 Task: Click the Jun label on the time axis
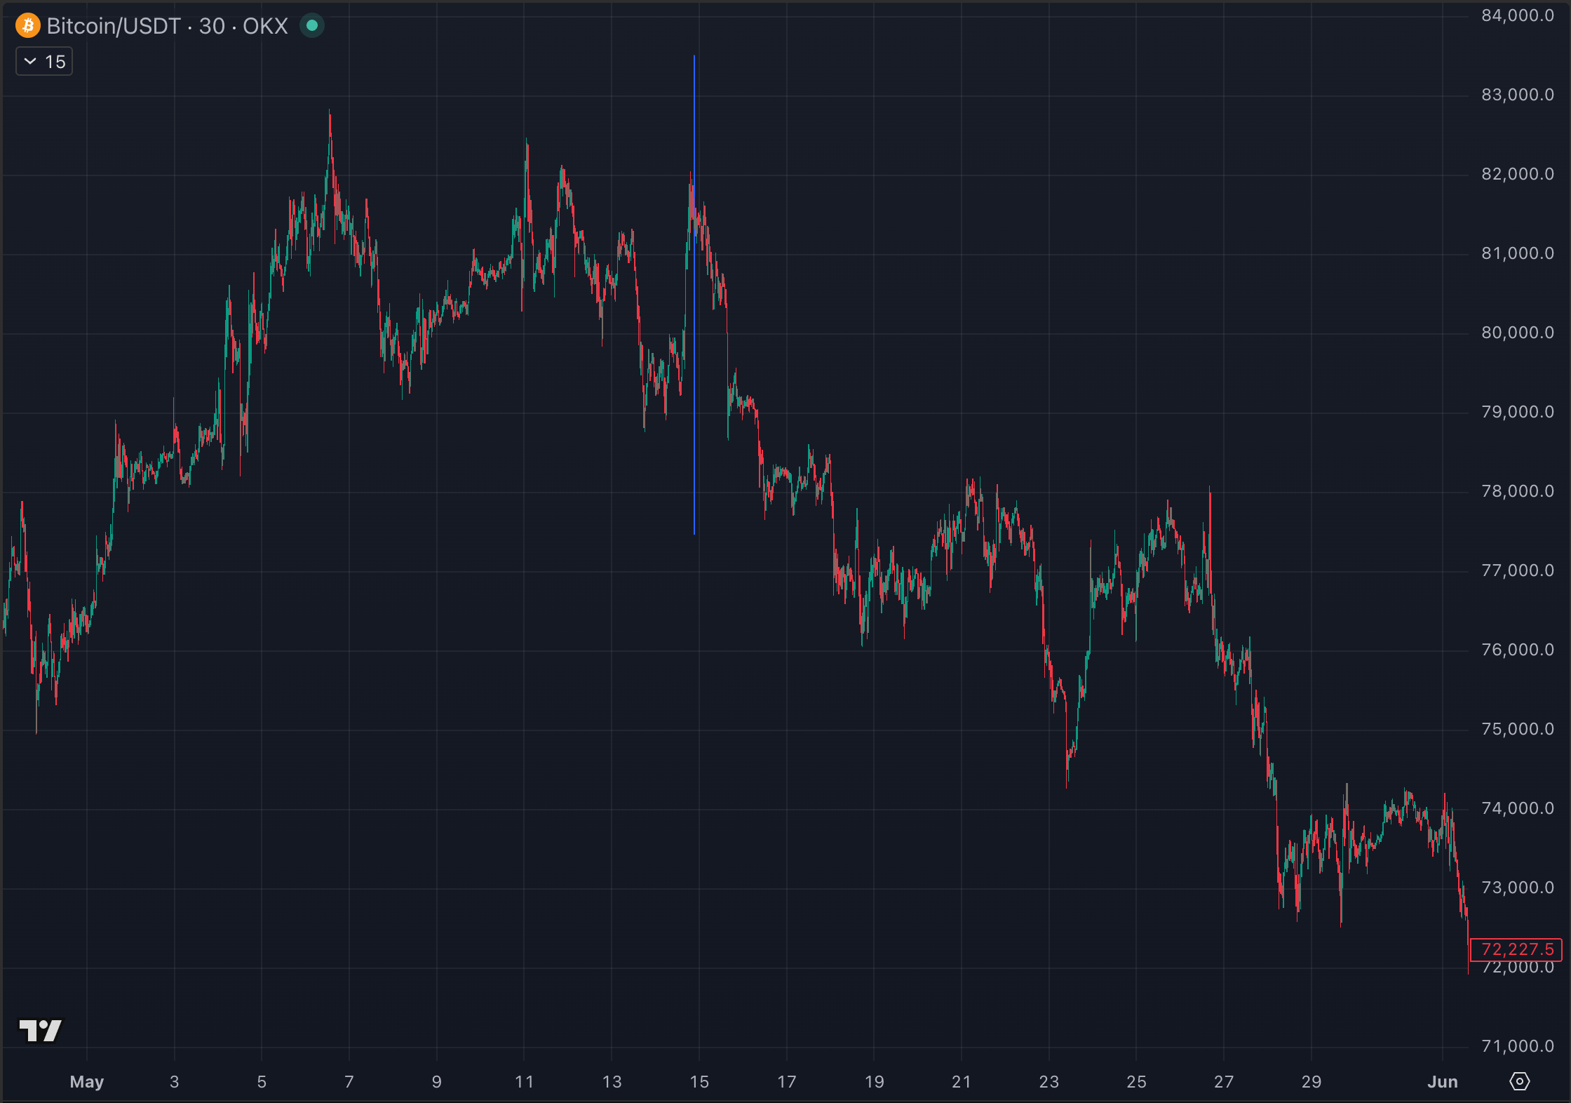point(1443,1082)
